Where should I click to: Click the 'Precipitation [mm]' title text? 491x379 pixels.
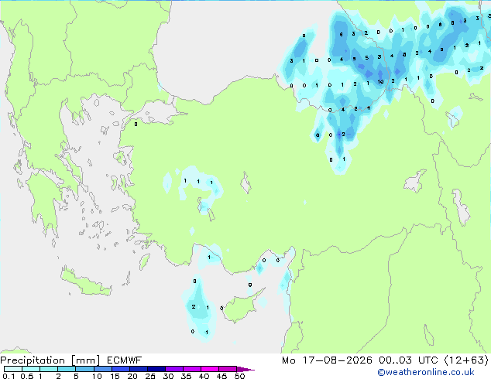50,360
